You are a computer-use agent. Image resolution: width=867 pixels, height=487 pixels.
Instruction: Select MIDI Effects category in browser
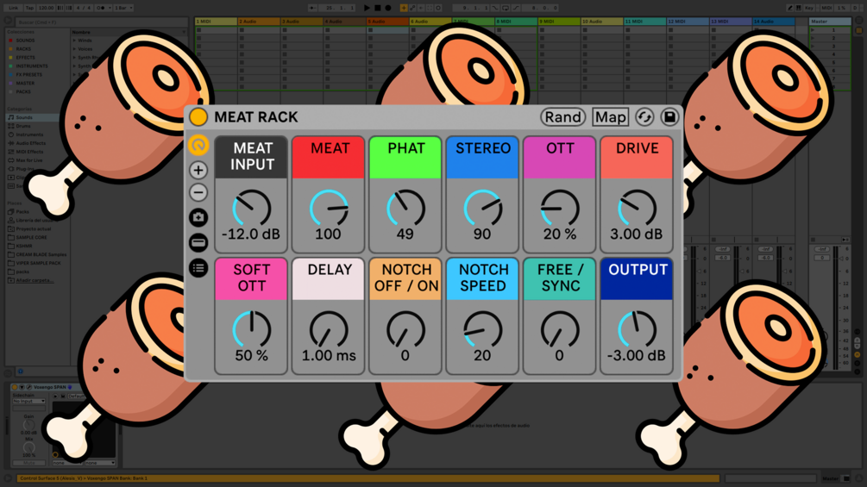(x=29, y=152)
